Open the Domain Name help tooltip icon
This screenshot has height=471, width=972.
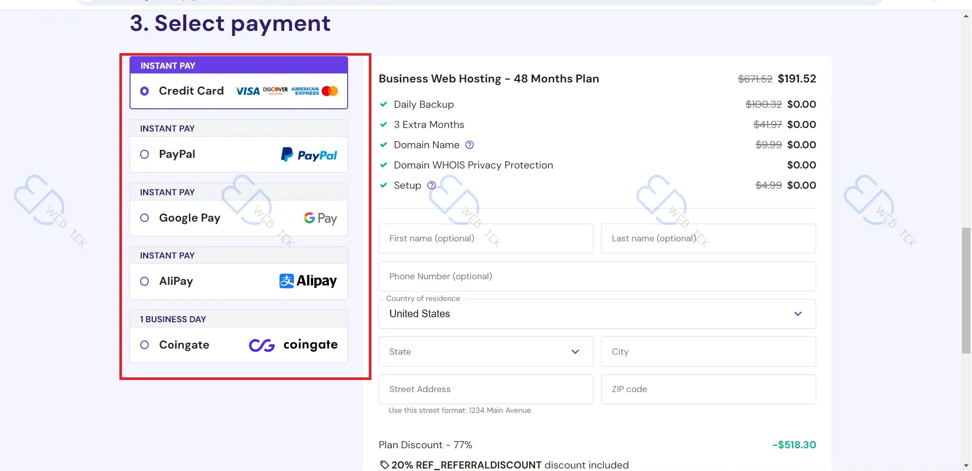click(x=470, y=145)
